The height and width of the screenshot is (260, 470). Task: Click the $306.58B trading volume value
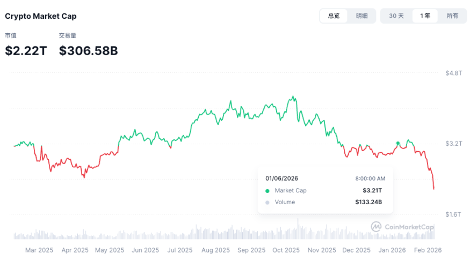pos(88,51)
